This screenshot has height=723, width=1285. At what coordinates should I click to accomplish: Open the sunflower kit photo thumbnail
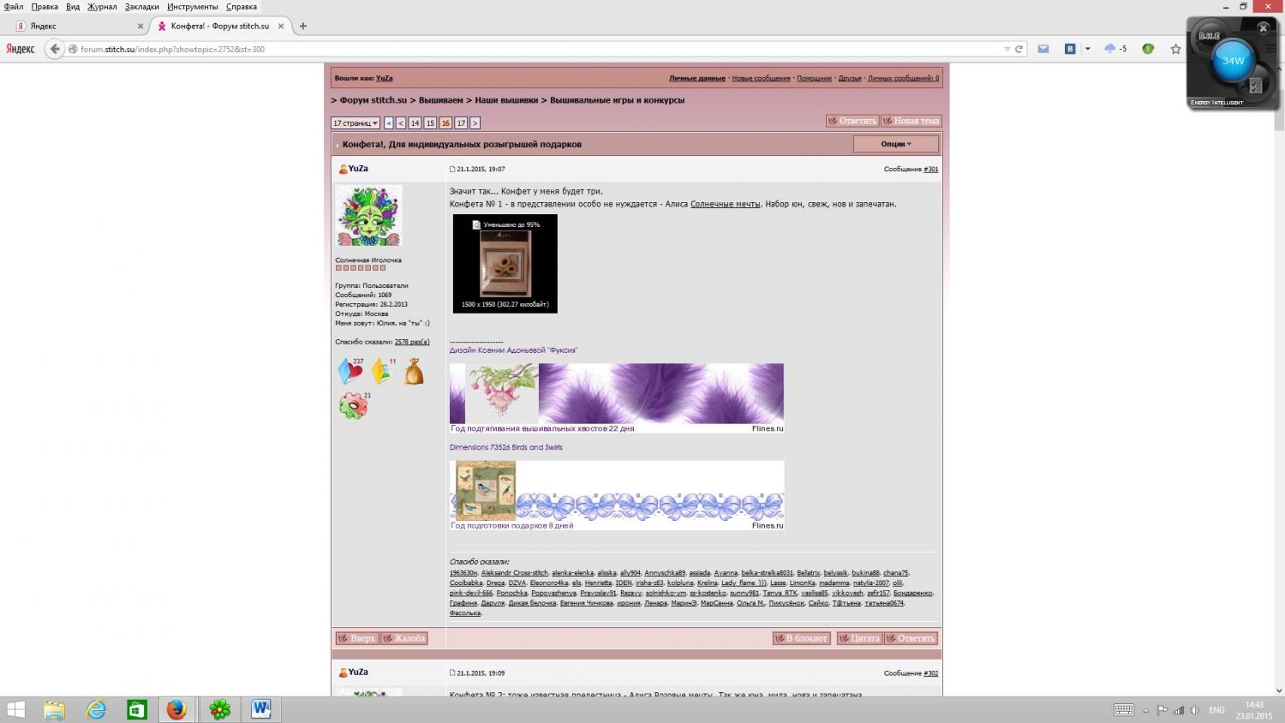click(x=505, y=263)
